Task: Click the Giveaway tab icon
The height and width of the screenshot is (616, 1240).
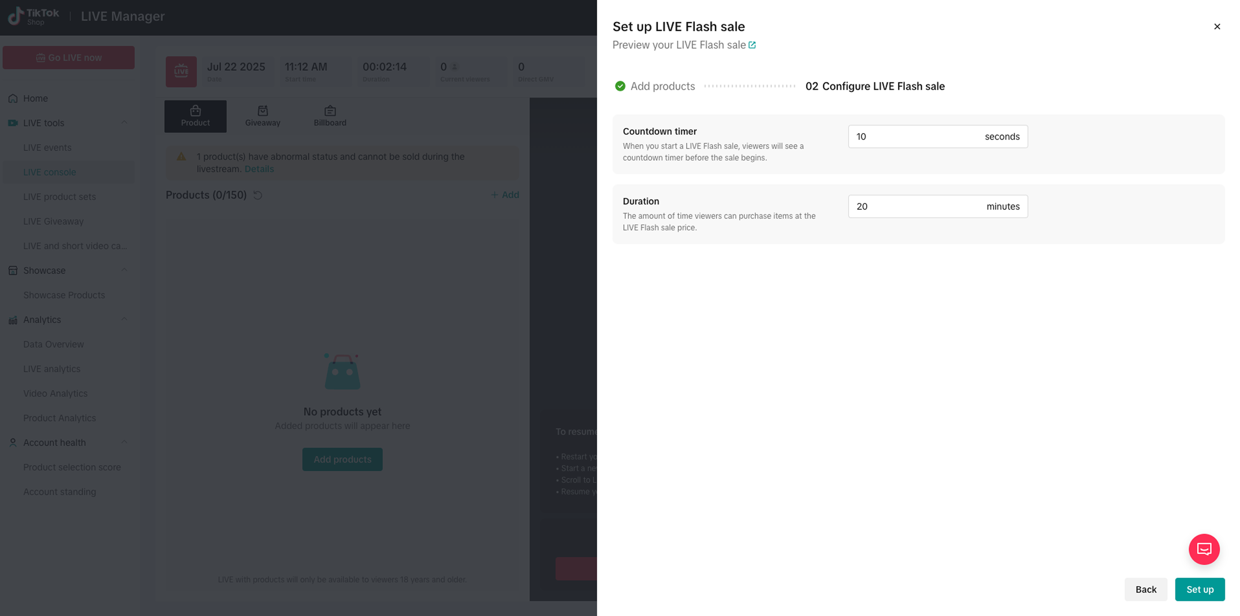Action: [262, 111]
